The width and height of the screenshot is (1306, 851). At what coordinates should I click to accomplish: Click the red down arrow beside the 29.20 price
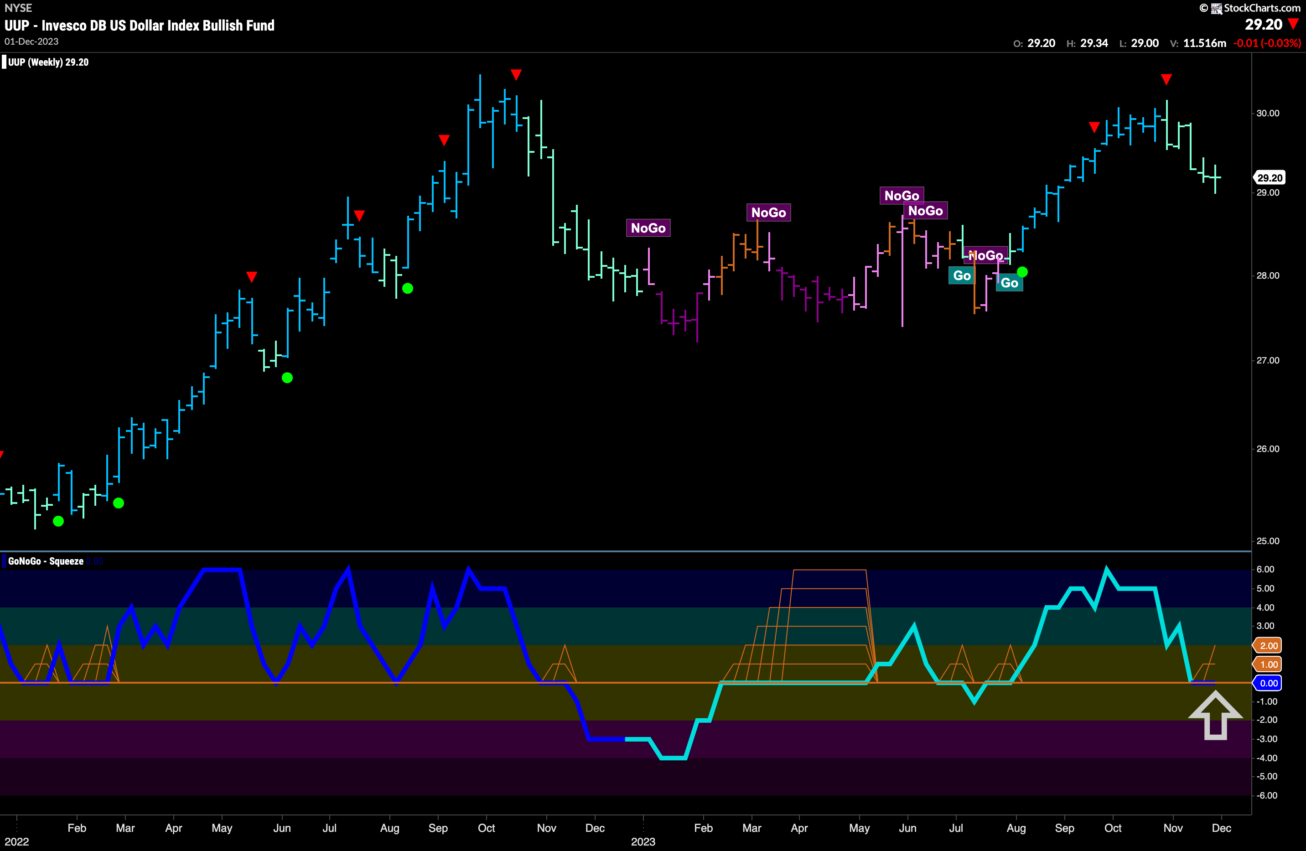(1293, 24)
